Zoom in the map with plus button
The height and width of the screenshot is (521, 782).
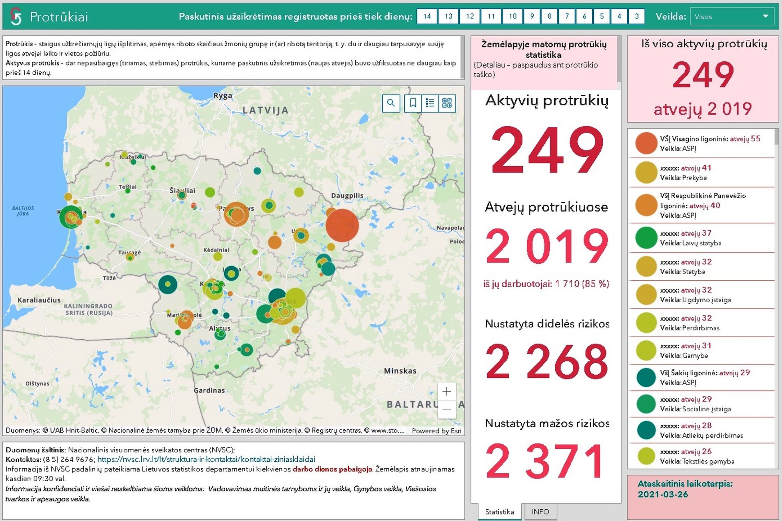(447, 391)
